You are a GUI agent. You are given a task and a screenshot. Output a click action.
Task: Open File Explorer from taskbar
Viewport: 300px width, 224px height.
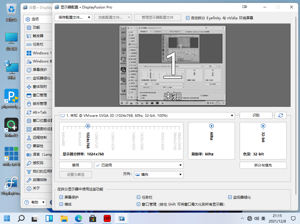click(x=64, y=218)
